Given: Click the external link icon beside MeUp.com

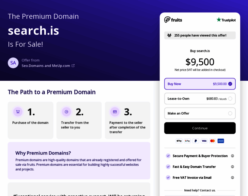Looking at the screenshot, I should point(73,66).
